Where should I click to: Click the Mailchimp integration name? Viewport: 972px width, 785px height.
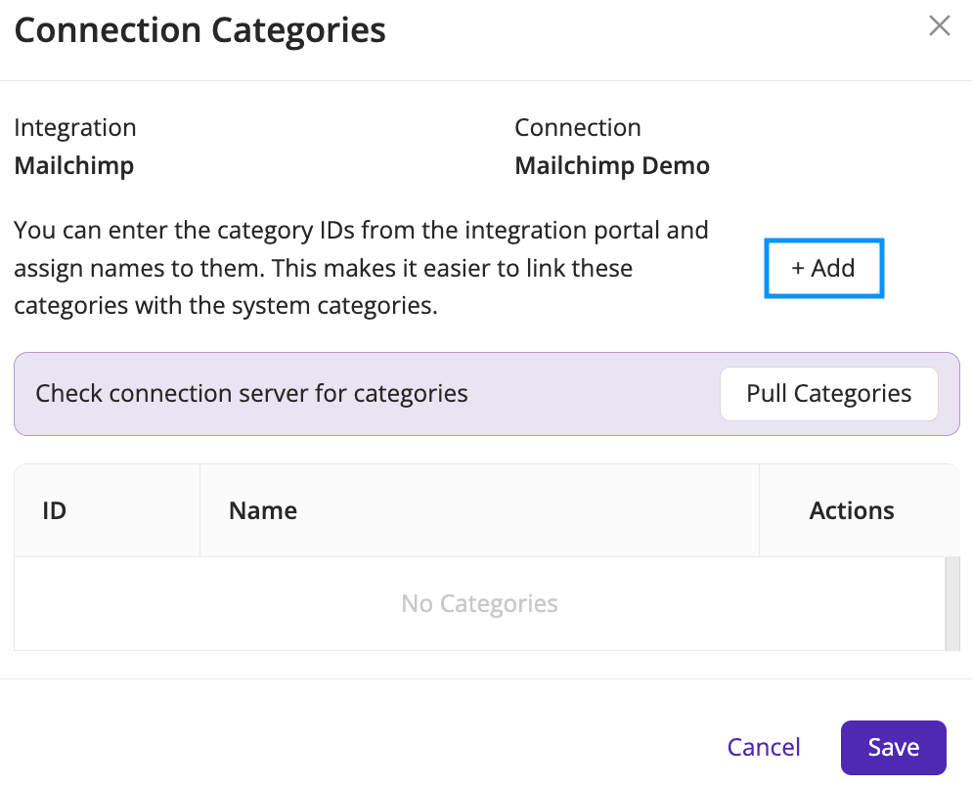click(x=73, y=165)
